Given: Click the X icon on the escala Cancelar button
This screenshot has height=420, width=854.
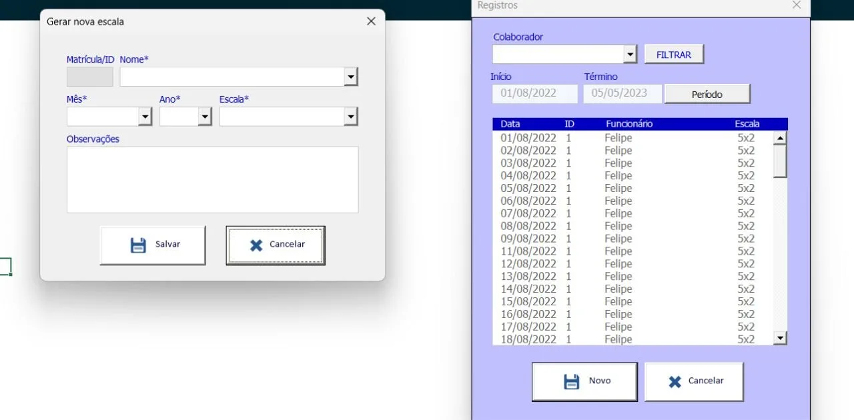Looking at the screenshot, I should click(x=256, y=245).
